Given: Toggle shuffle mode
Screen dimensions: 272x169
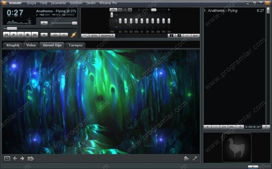Looking at the screenshot, I should tap(55, 35).
